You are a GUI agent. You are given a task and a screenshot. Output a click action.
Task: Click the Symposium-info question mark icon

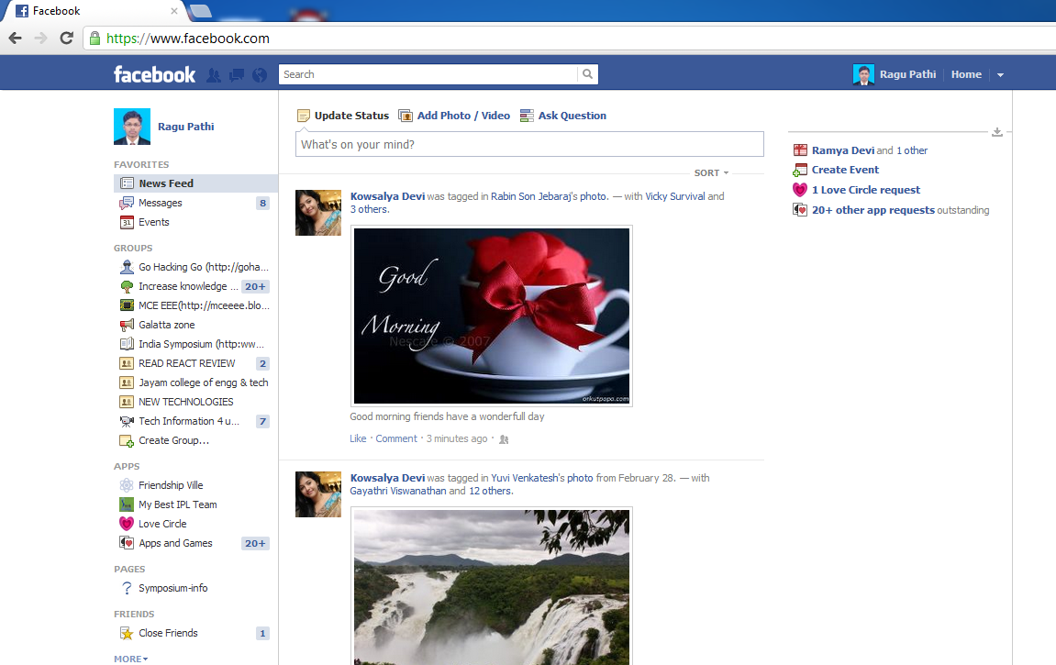(x=127, y=588)
